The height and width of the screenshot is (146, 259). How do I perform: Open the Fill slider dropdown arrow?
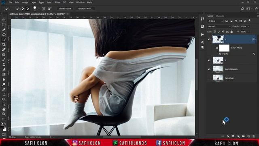click(248, 32)
